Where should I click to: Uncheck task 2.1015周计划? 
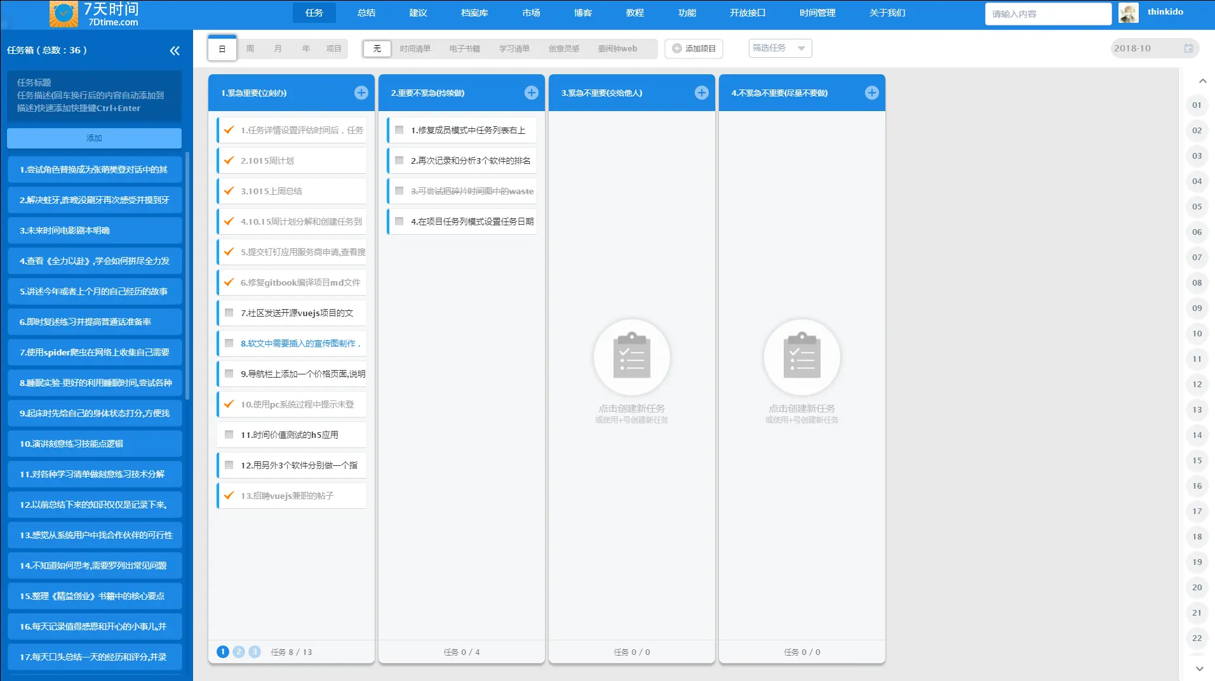pyautogui.click(x=229, y=160)
